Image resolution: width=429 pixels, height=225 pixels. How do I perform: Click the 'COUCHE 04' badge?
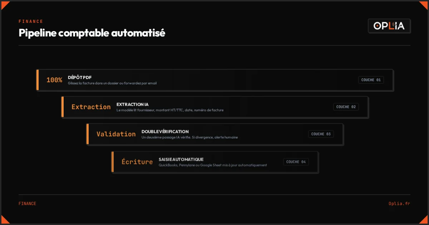296,162
